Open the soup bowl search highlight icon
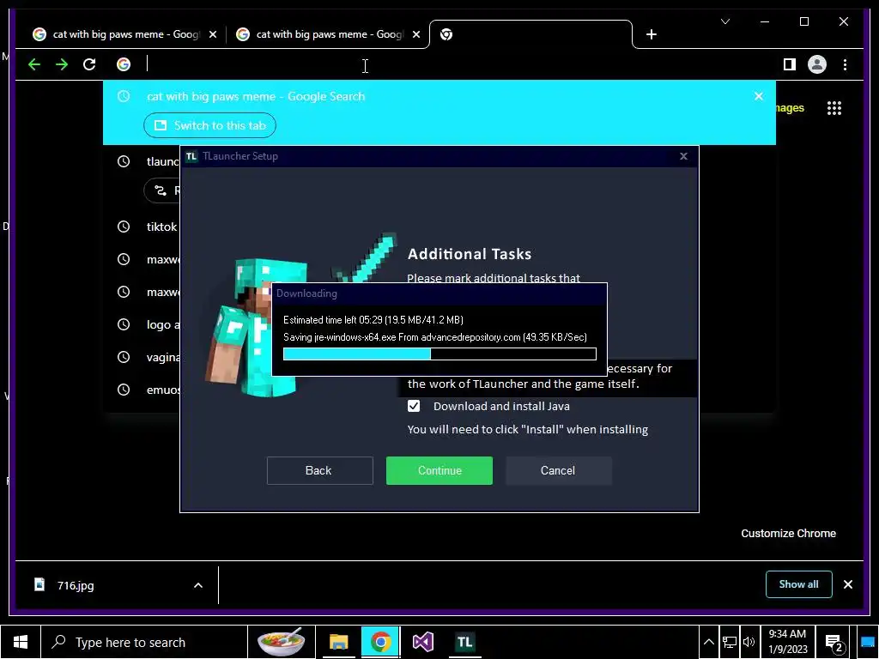This screenshot has width=879, height=659. click(x=282, y=642)
